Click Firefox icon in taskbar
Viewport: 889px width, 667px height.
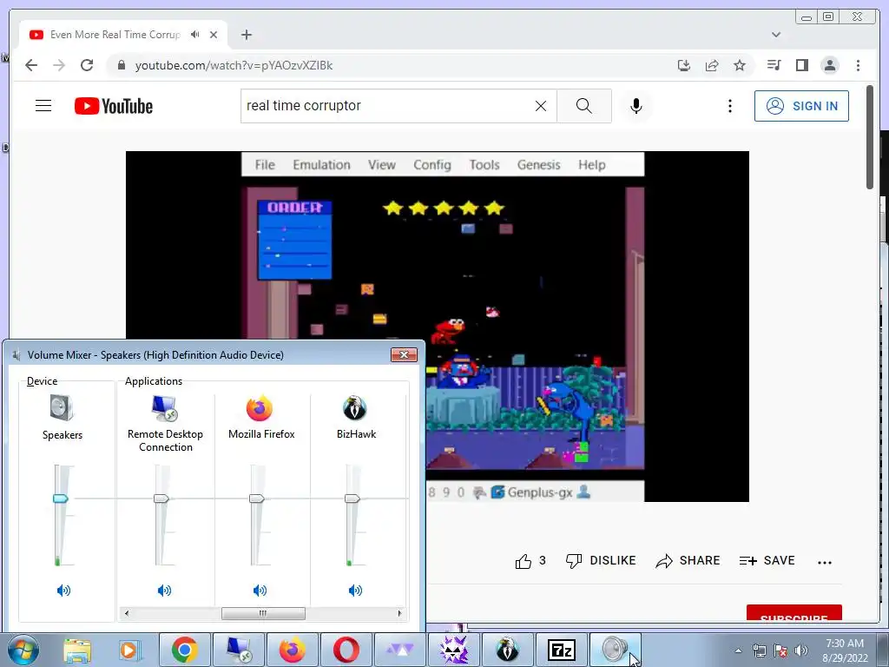pyautogui.click(x=292, y=650)
